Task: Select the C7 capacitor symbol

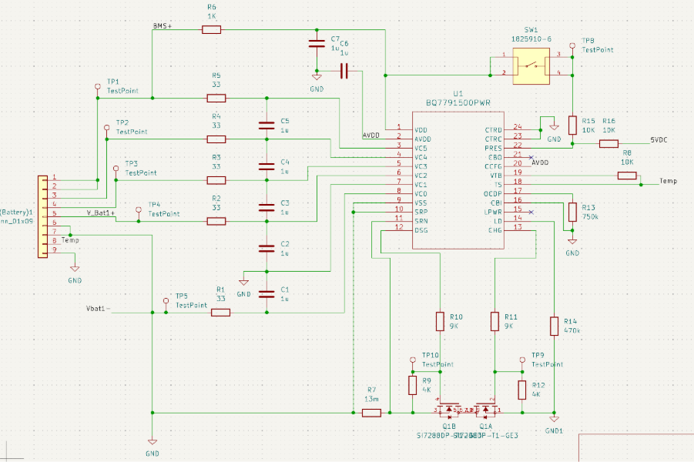Action: [x=316, y=43]
